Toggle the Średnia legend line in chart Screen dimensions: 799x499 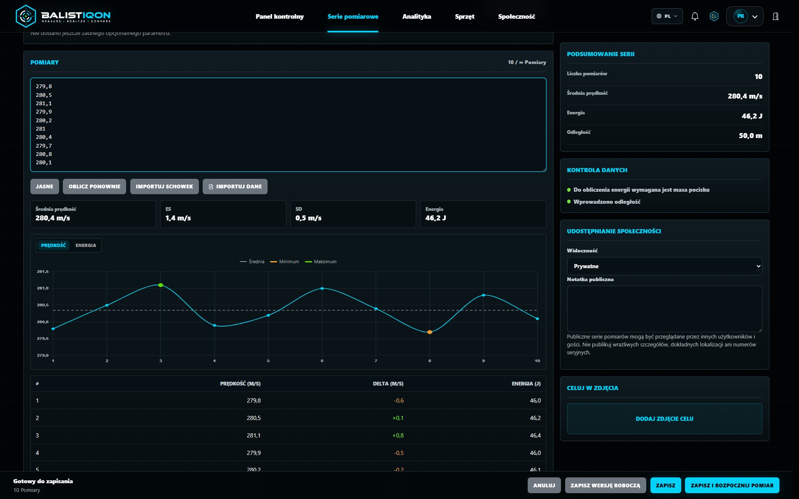(252, 262)
